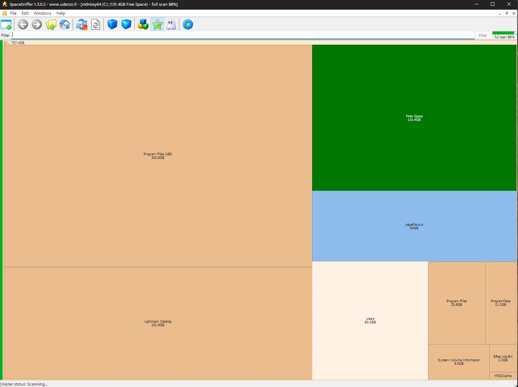Click the gray page rescan icon
The height and width of the screenshot is (387, 518).
pyautogui.click(x=96, y=25)
